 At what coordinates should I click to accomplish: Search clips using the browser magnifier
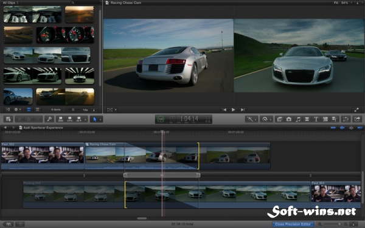pyautogui.click(x=73, y=2)
